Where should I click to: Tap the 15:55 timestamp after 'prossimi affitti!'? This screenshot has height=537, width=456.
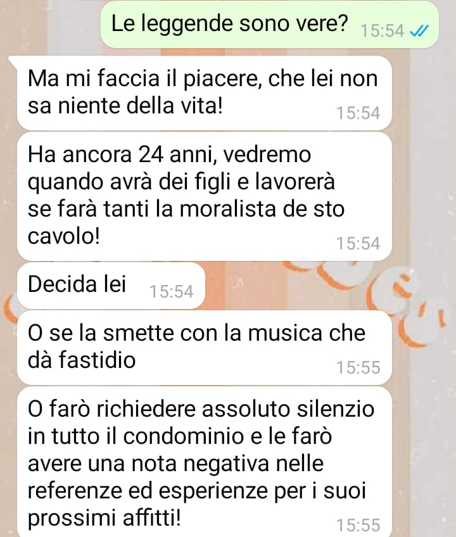coord(358,526)
